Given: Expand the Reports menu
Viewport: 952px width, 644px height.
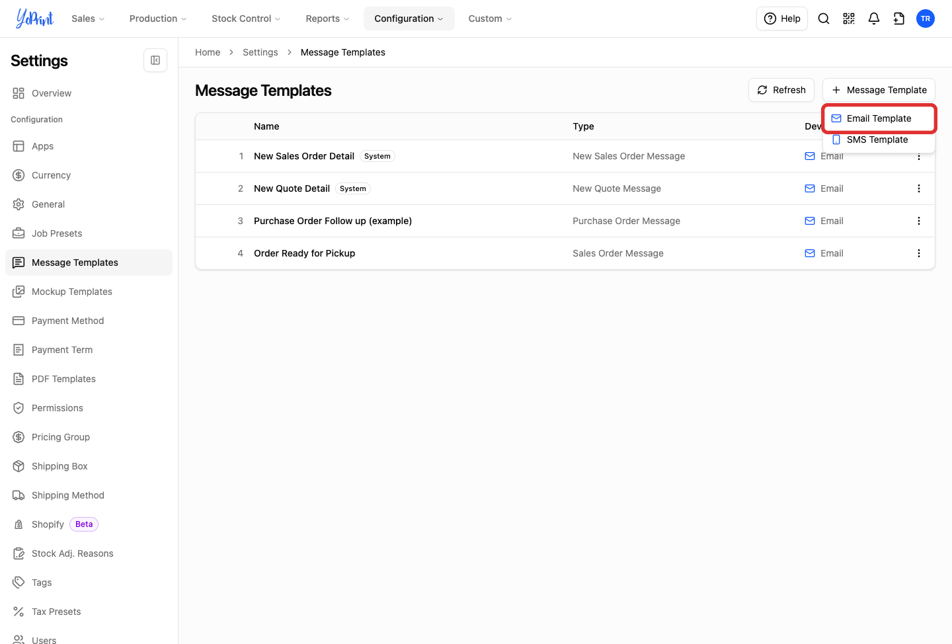Looking at the screenshot, I should [327, 19].
